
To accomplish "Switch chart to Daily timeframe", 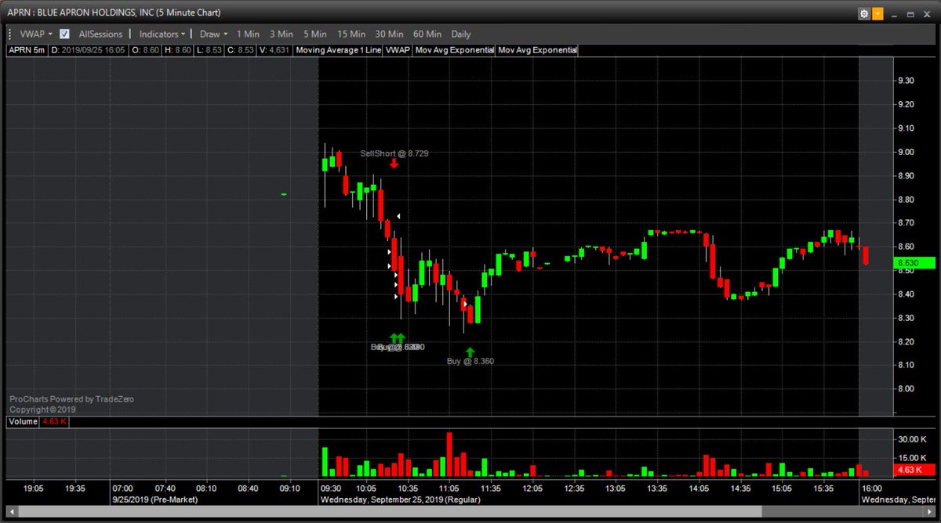I will pos(461,34).
